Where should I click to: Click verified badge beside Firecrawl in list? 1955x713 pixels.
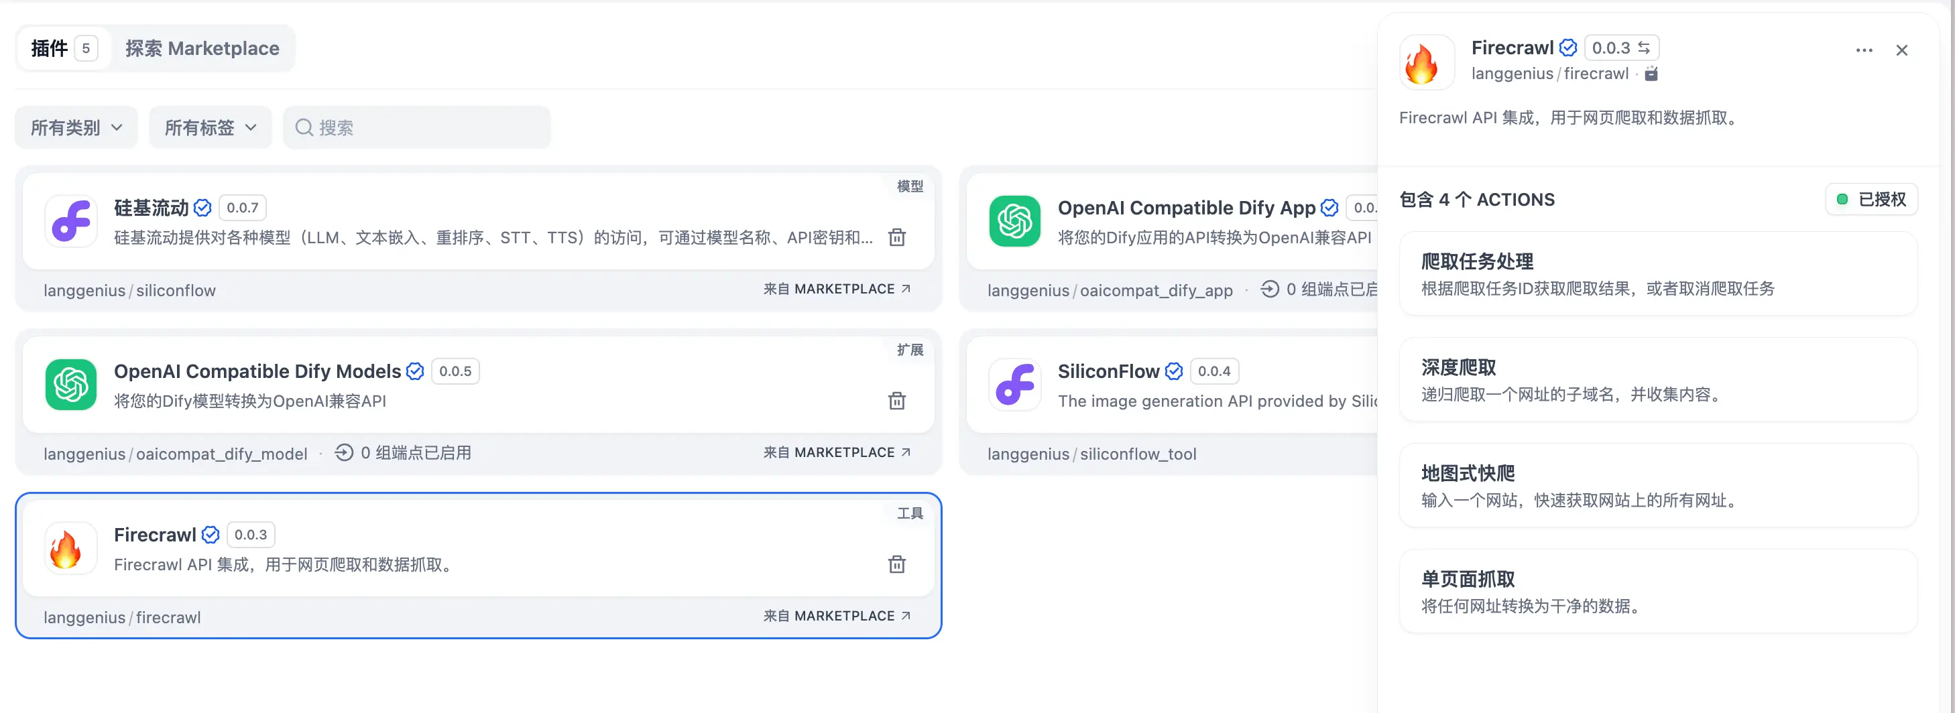tap(211, 535)
